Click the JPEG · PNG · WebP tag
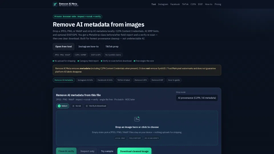 (63, 55)
